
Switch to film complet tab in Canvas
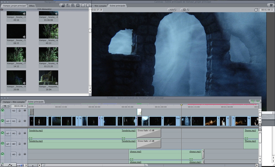coord(99,6)
